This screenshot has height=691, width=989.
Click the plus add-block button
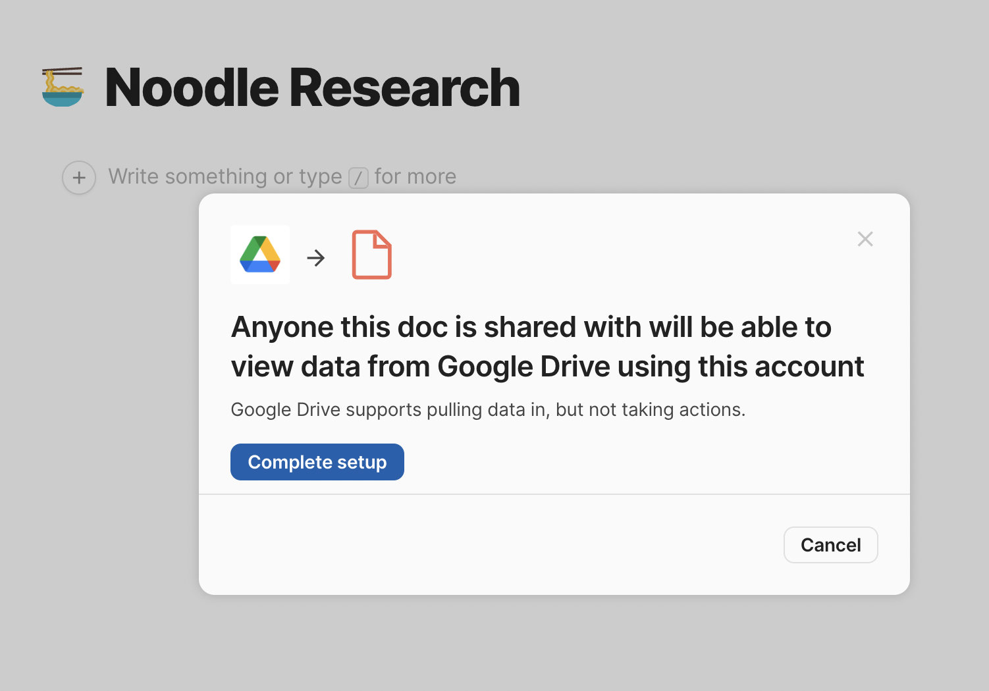tap(79, 178)
